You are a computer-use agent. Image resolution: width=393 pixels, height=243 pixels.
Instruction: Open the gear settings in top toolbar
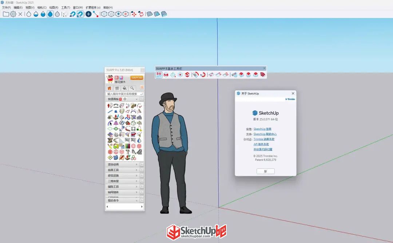[x=13, y=14]
